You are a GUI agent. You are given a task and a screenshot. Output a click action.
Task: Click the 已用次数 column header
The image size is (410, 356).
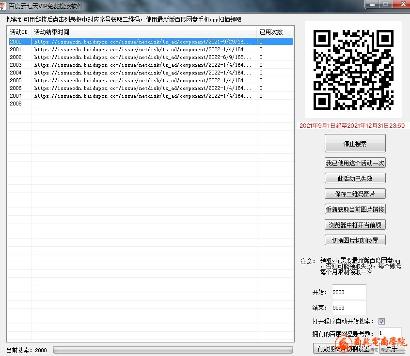pyautogui.click(x=275, y=32)
